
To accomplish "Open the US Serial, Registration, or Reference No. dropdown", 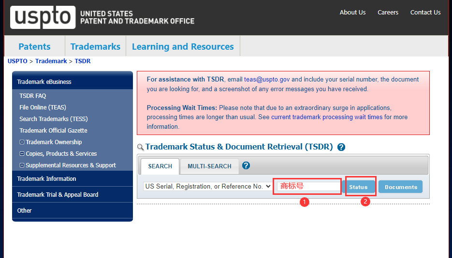I will [207, 186].
